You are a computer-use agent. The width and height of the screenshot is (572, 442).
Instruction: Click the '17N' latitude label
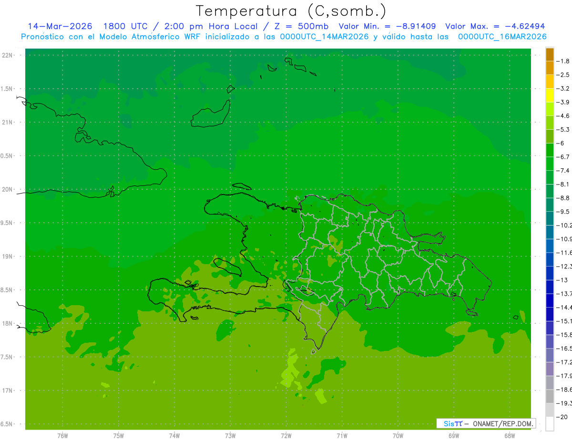(x=8, y=391)
